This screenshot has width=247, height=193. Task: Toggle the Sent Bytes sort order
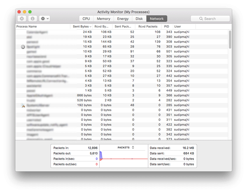[82, 26]
